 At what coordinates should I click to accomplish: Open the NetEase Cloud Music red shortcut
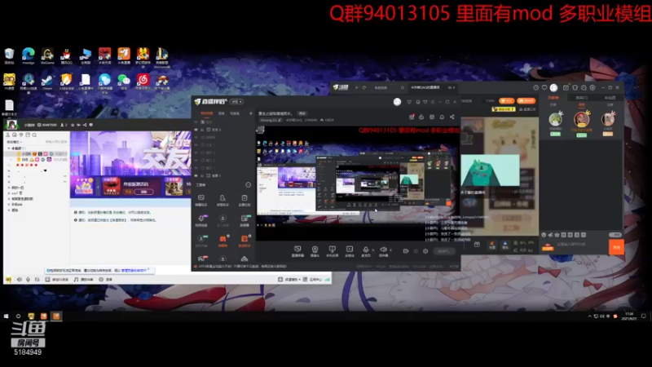pos(143,80)
